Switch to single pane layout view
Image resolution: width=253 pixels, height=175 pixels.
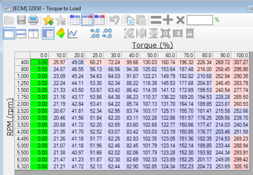(9, 33)
